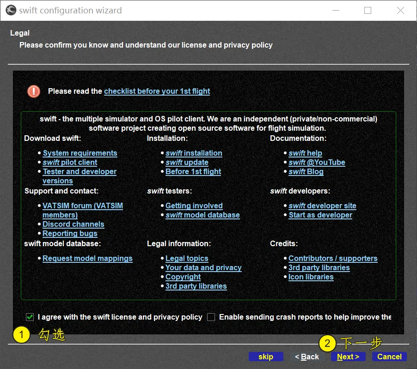This screenshot has width=417, height=369.
Task: Open the swift Blog link
Action: click(306, 172)
